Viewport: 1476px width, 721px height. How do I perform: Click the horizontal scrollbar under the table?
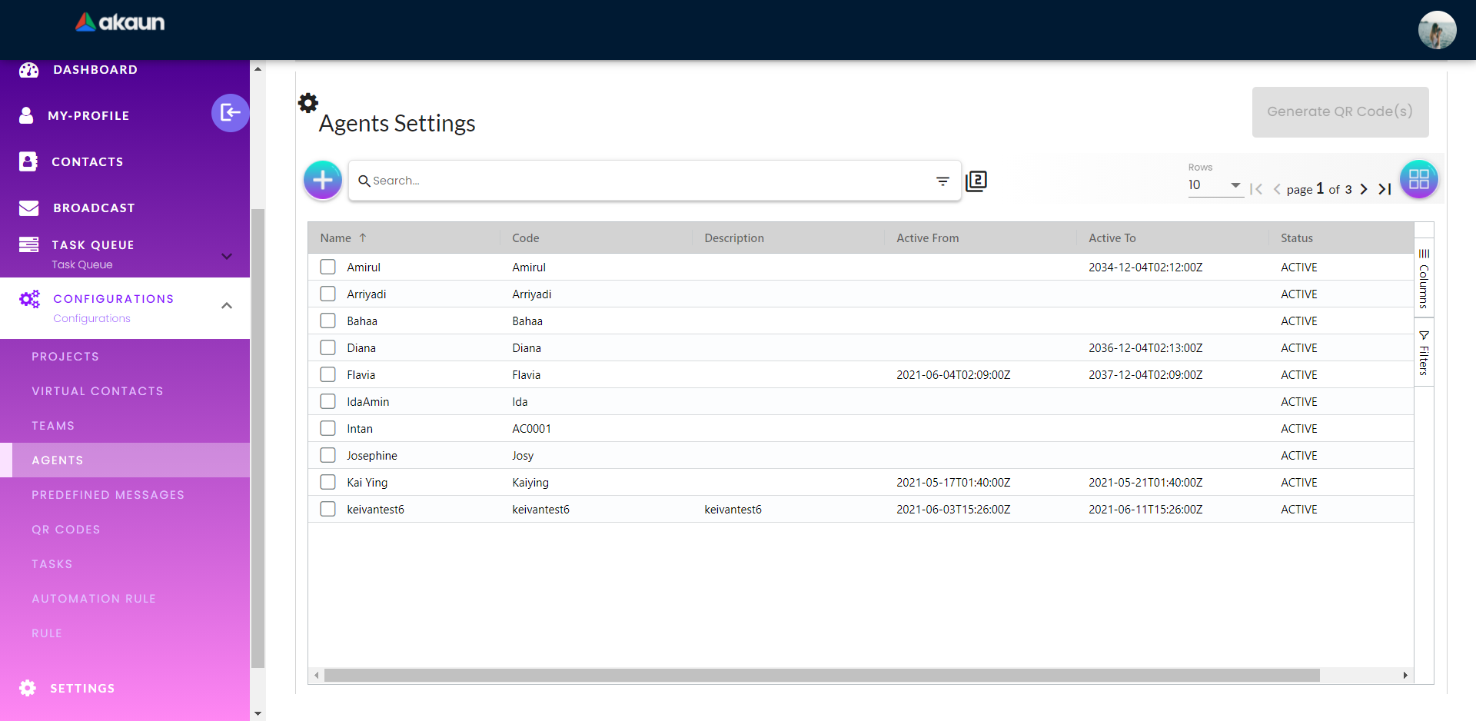821,676
